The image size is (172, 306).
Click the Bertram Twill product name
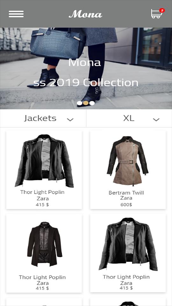[x=126, y=193]
